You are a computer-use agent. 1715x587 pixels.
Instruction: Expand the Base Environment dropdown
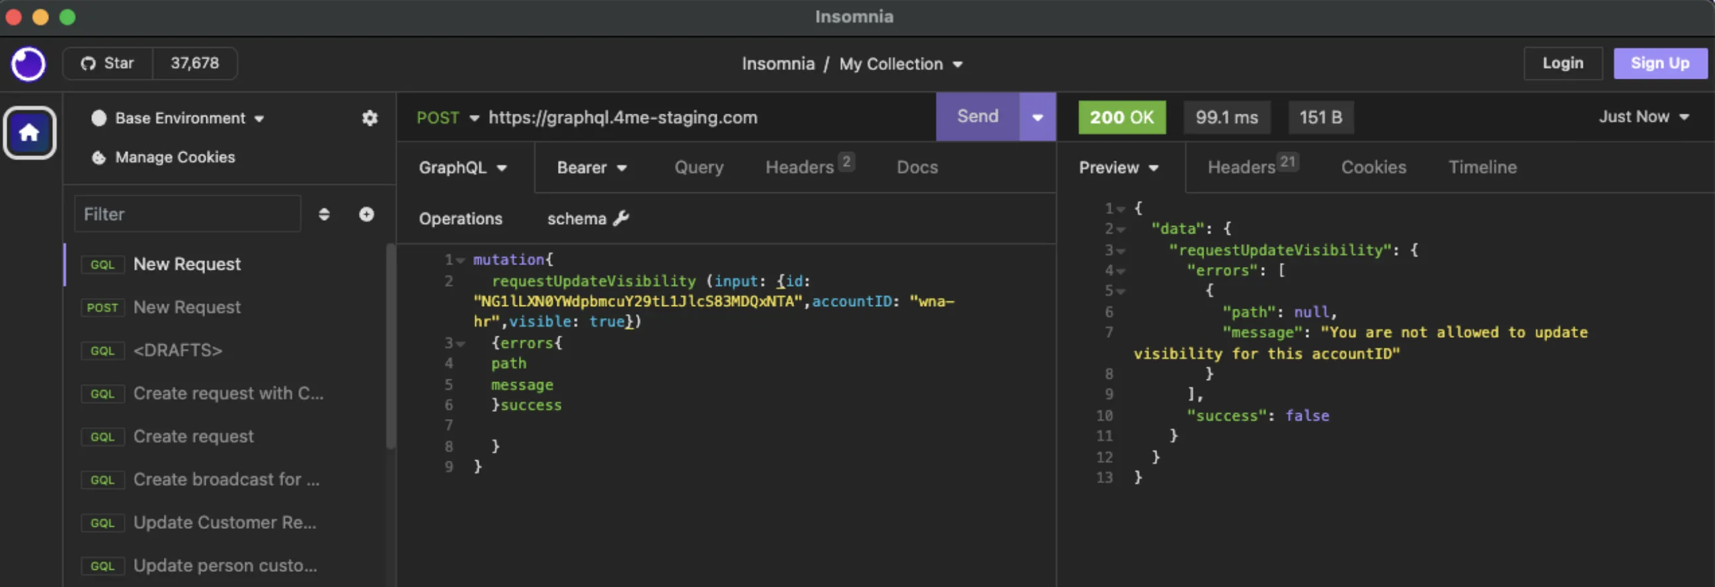click(179, 118)
